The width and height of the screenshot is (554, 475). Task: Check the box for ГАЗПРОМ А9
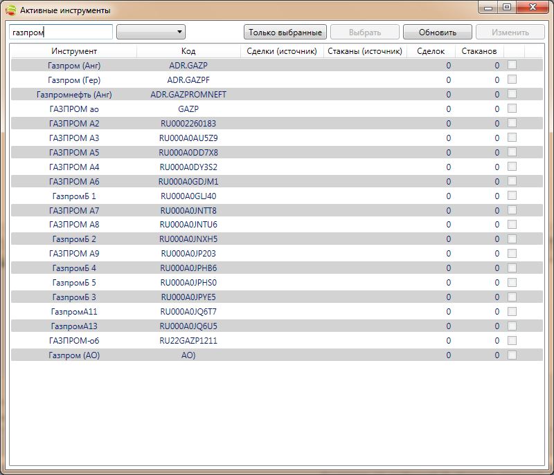pyautogui.click(x=512, y=253)
